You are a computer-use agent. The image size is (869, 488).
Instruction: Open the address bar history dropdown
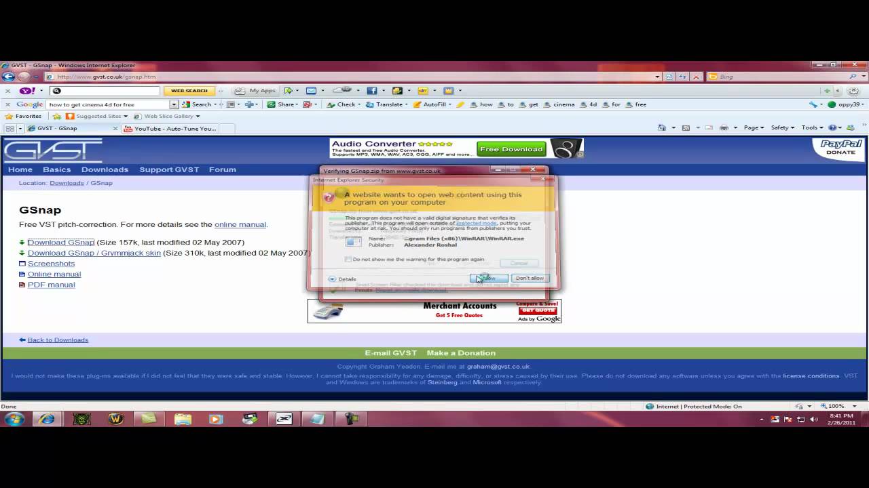[657, 77]
